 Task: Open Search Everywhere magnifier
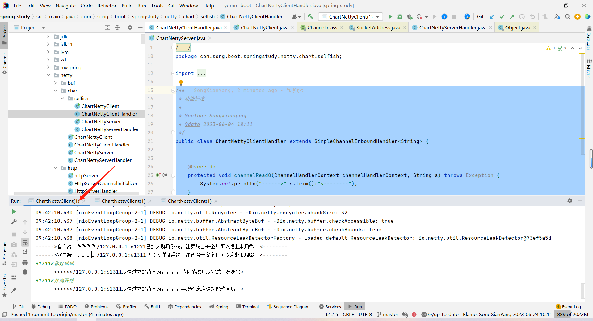tap(568, 17)
